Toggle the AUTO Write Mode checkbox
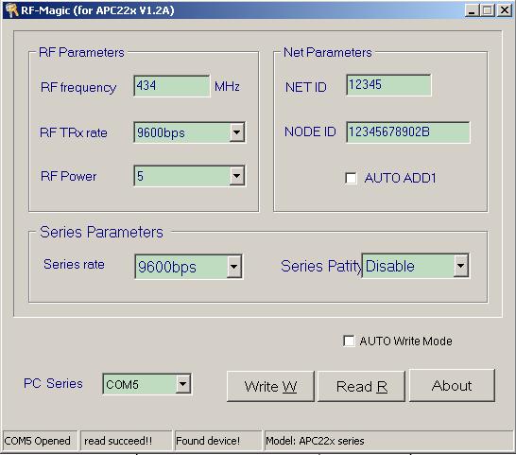This screenshot has height=455, width=516. (349, 341)
